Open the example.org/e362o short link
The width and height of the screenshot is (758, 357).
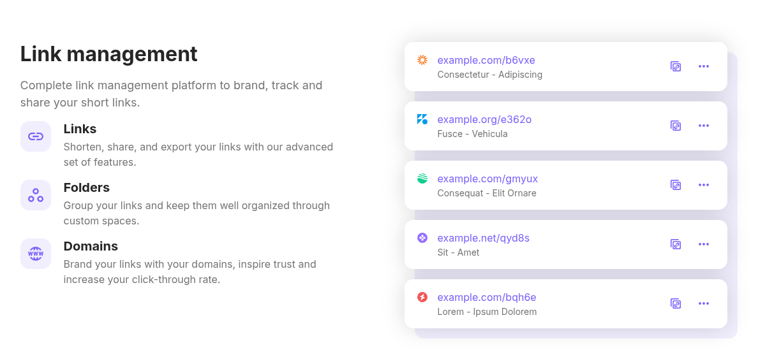(x=484, y=120)
